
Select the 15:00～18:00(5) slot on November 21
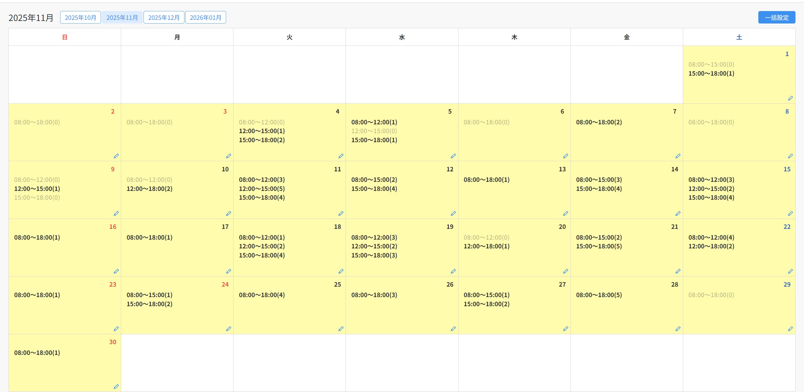pos(599,246)
